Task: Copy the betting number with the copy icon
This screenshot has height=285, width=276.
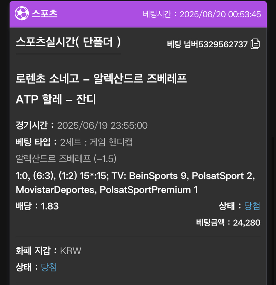Action: [x=255, y=44]
